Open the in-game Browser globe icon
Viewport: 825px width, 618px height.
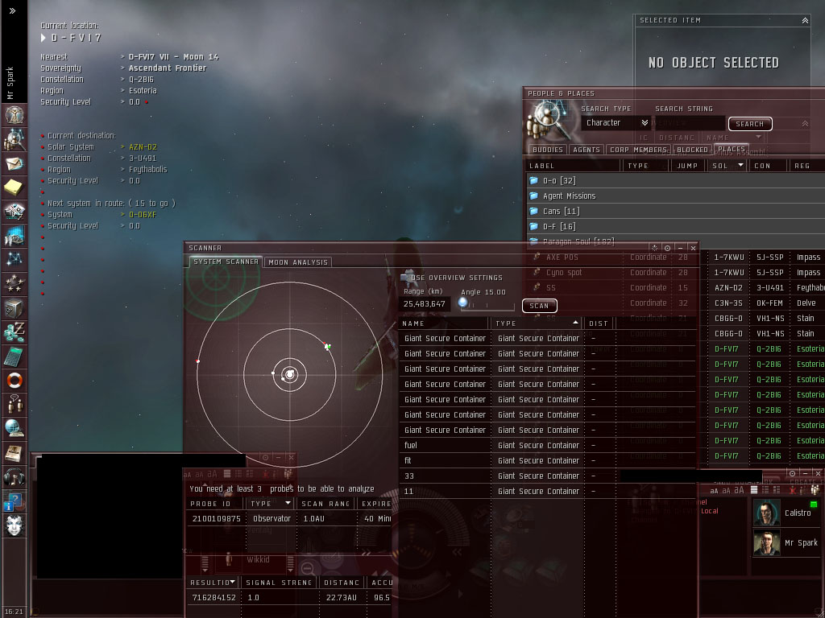(15, 429)
